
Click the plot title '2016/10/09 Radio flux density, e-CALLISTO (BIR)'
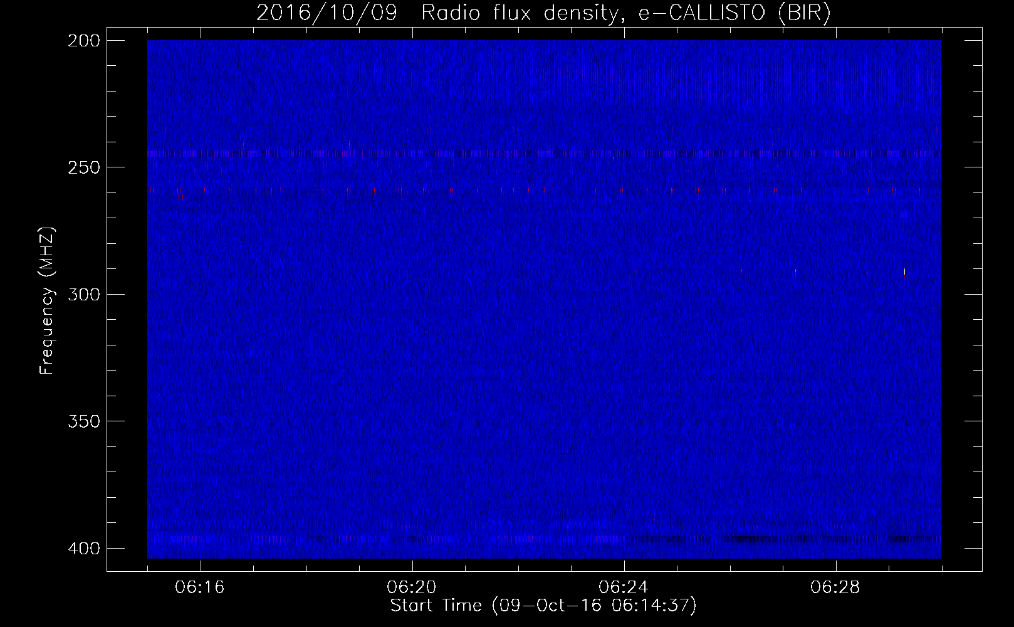(x=543, y=13)
